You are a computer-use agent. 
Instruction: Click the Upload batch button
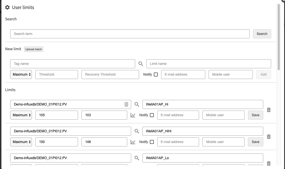[x=34, y=49]
